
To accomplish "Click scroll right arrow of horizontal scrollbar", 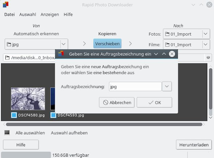I will tap(204, 124).
